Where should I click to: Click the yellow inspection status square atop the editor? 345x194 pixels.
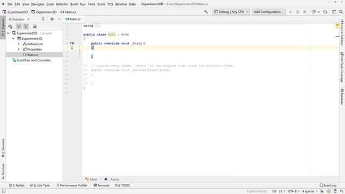(337, 25)
